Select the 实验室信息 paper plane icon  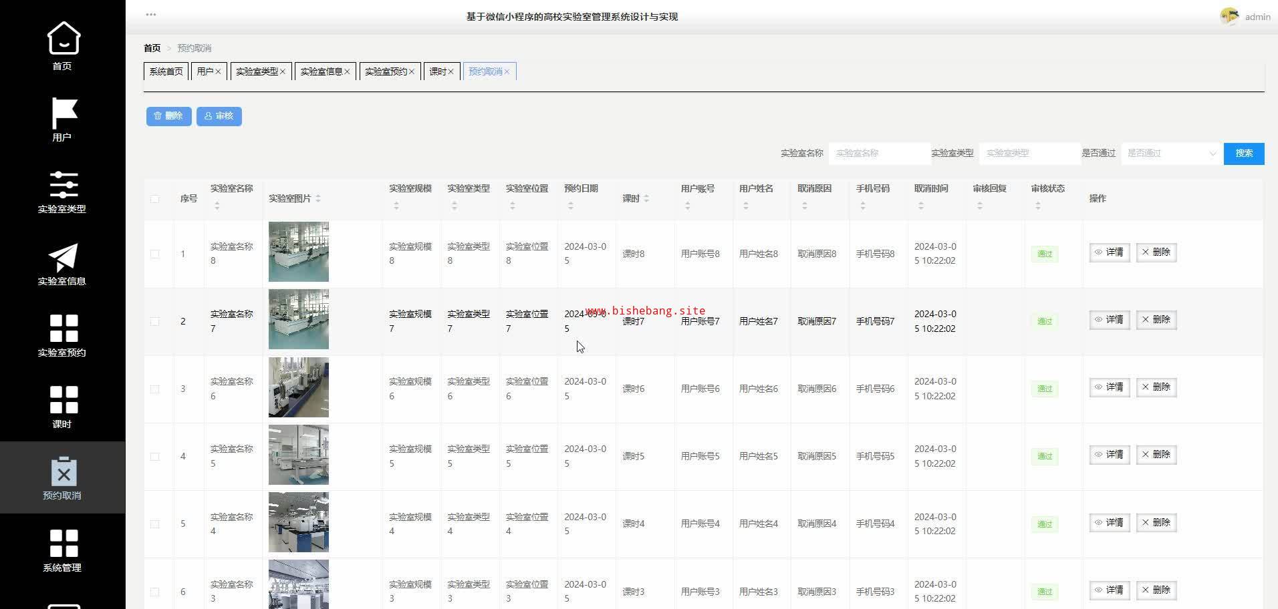(63, 258)
